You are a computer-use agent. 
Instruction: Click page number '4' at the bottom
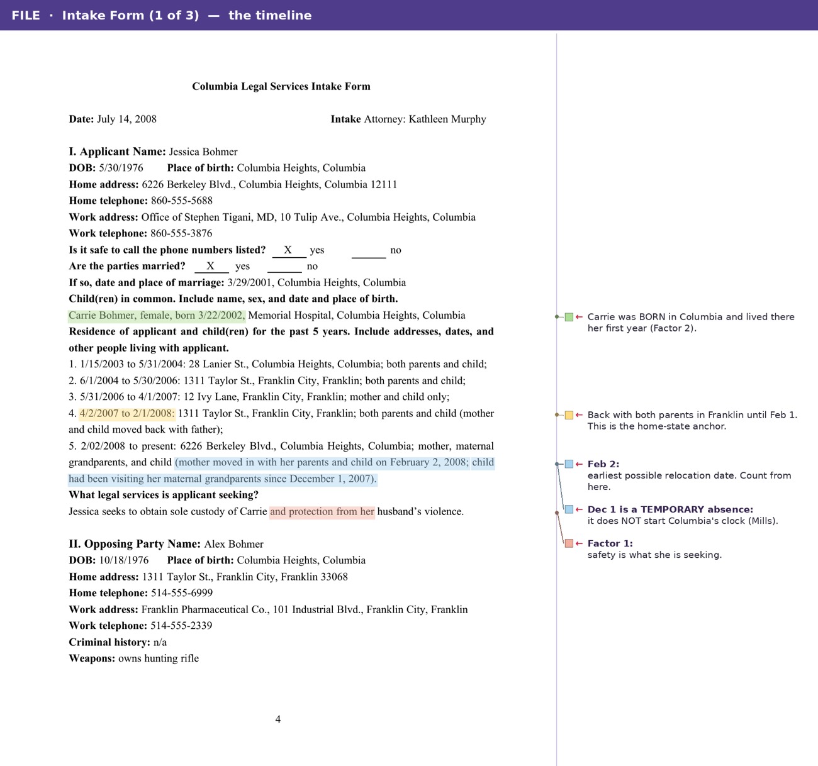[x=278, y=719]
